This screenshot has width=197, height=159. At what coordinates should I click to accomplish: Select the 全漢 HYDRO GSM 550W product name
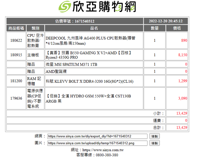(88, 99)
